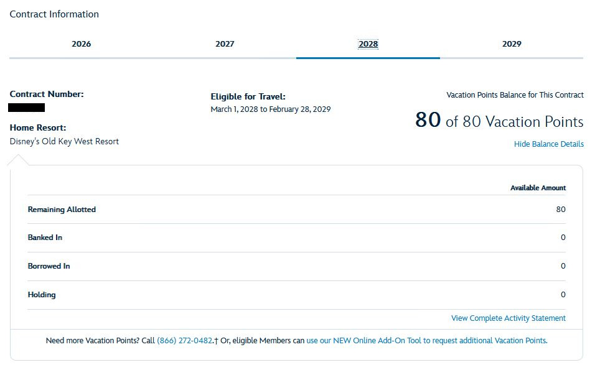
Task: Select the Banked In row label
Action: (45, 238)
